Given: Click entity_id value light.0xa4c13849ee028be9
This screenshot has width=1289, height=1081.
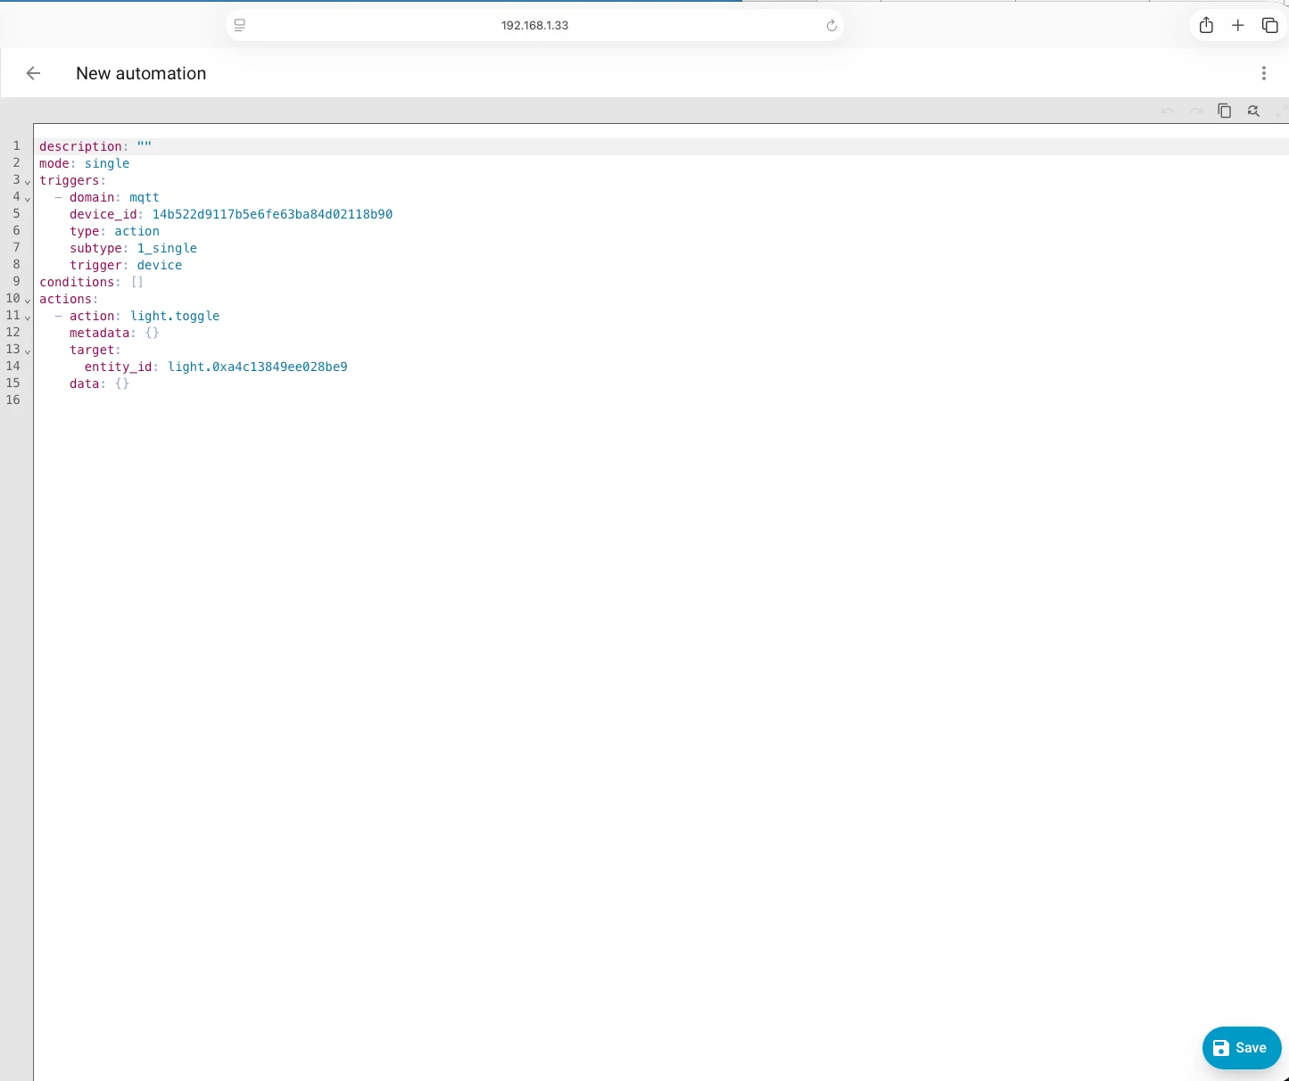Looking at the screenshot, I should 258,367.
